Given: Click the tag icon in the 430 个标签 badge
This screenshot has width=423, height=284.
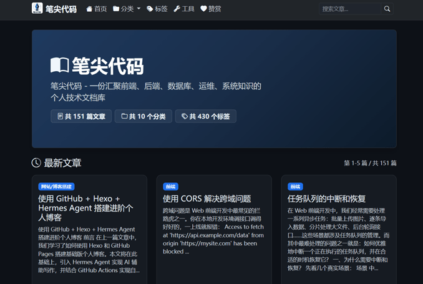Looking at the screenshot, I should (x=185, y=116).
